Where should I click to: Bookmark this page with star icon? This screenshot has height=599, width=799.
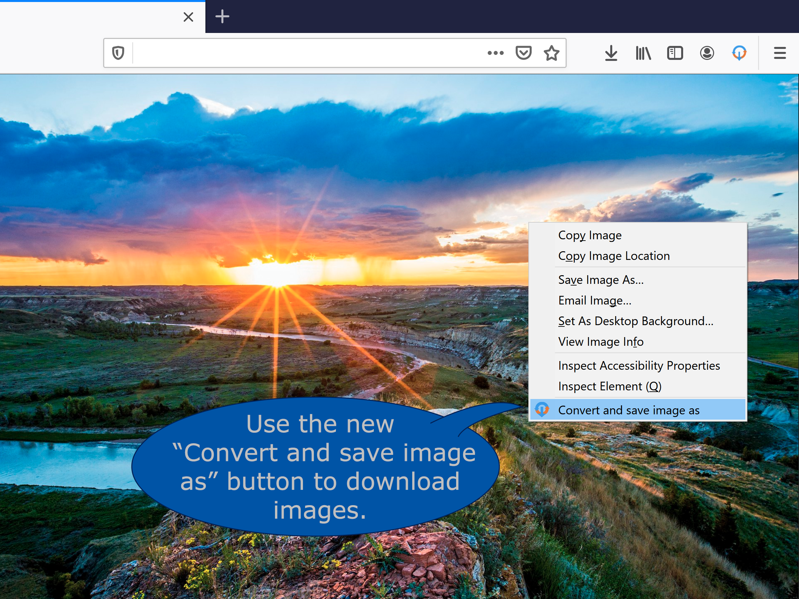click(x=552, y=53)
